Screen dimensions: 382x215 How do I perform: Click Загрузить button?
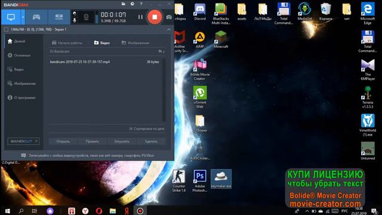(x=122, y=142)
